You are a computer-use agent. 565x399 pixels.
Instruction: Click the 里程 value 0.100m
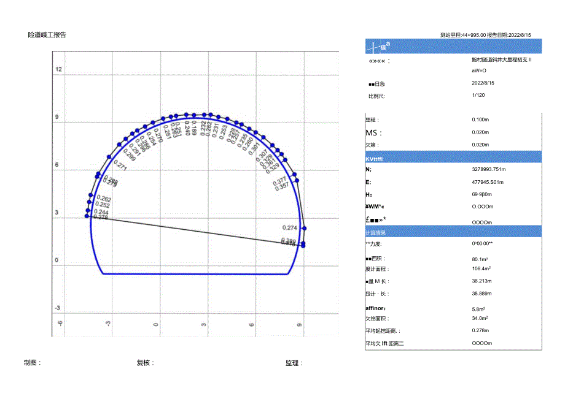(480, 120)
